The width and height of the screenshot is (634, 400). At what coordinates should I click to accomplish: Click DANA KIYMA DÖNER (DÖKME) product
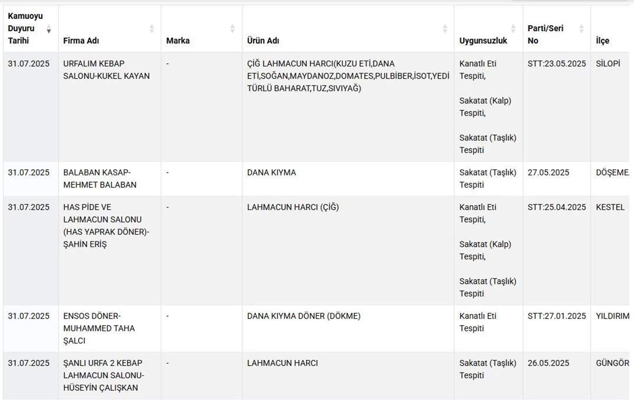[304, 316]
